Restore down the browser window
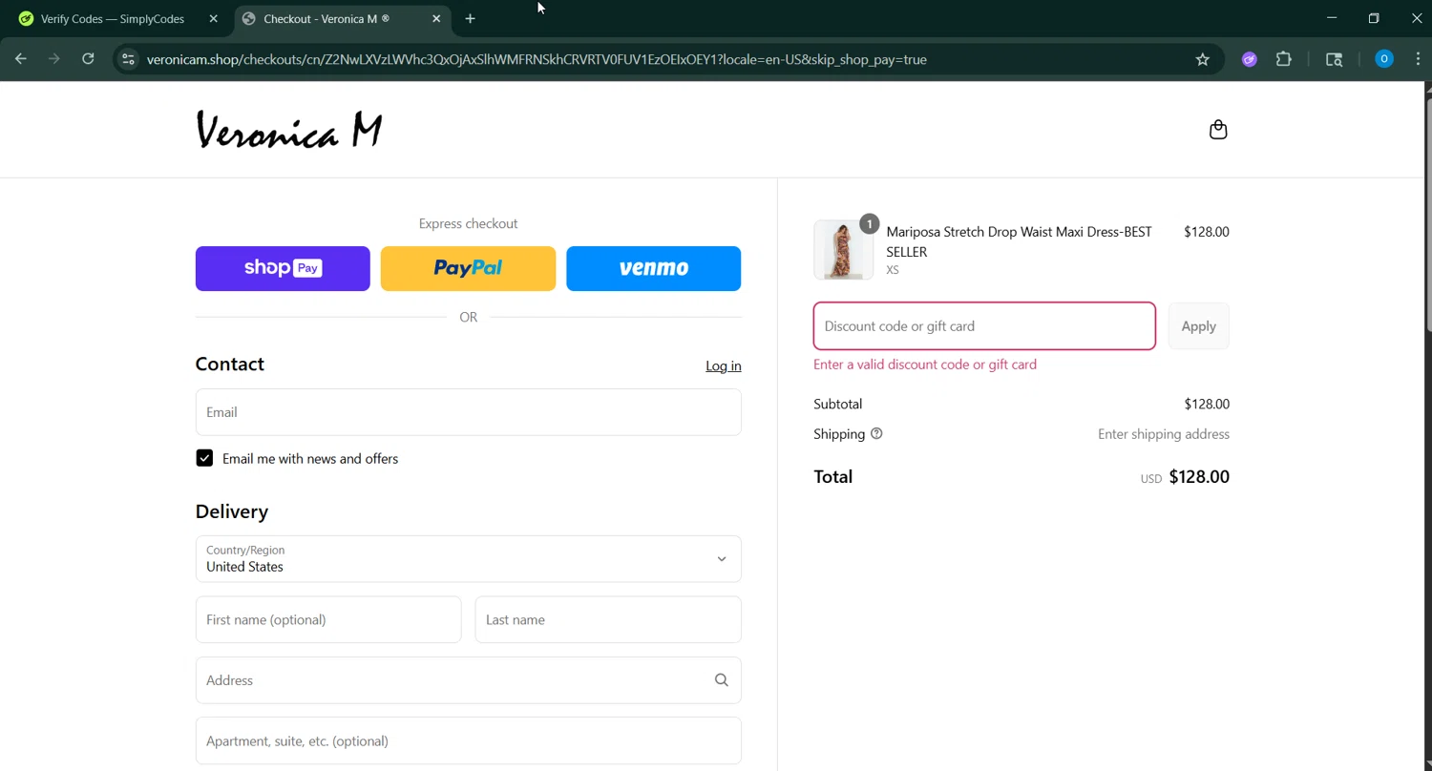This screenshot has width=1432, height=771. click(x=1374, y=18)
